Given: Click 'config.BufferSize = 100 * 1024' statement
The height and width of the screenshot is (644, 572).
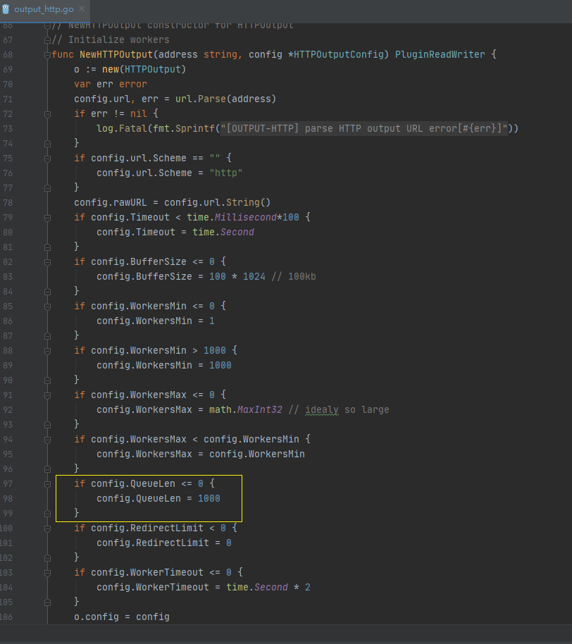Looking at the screenshot, I should [x=181, y=276].
